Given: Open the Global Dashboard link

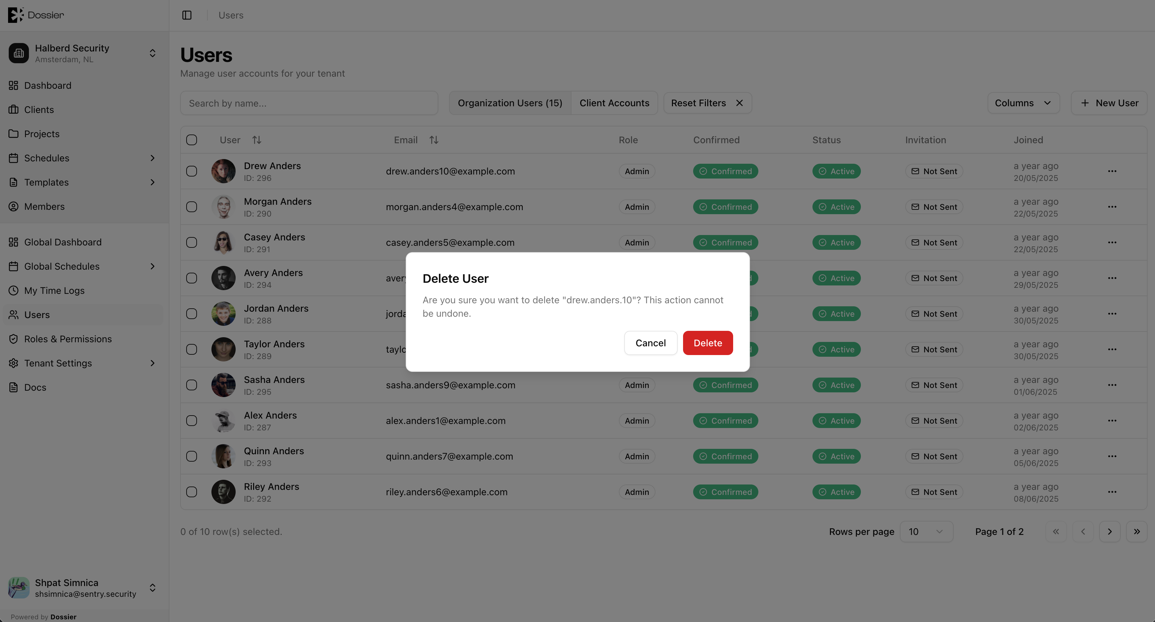Looking at the screenshot, I should click(83, 242).
